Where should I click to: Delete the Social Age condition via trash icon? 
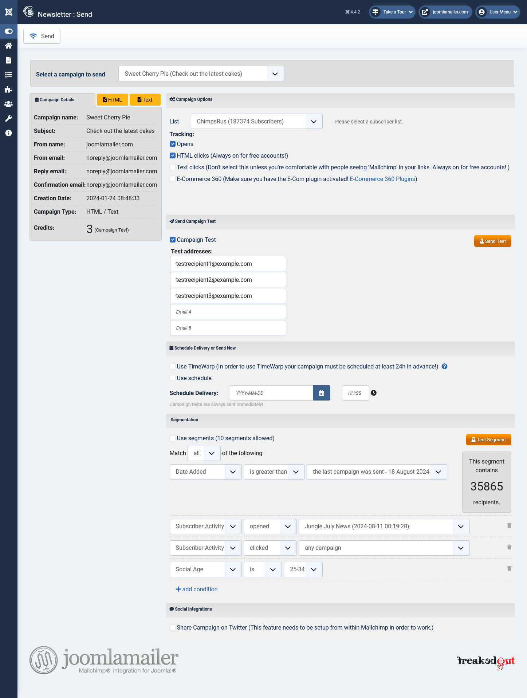[x=509, y=568]
